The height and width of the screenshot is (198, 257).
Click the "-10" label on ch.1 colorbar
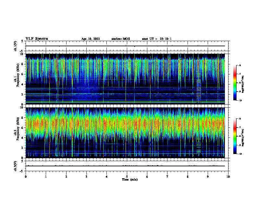point(240,101)
